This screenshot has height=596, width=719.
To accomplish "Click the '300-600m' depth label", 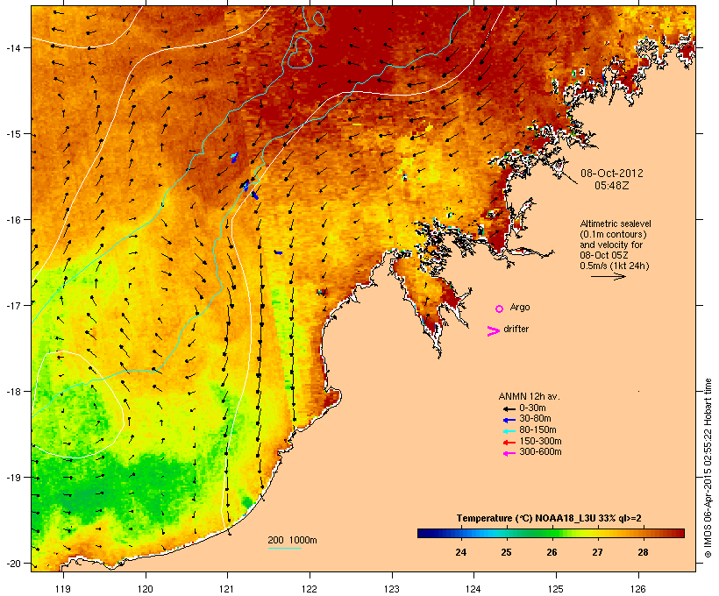I will click(541, 452).
